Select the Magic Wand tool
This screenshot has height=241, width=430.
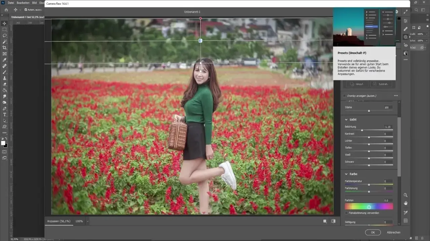pos(5,42)
